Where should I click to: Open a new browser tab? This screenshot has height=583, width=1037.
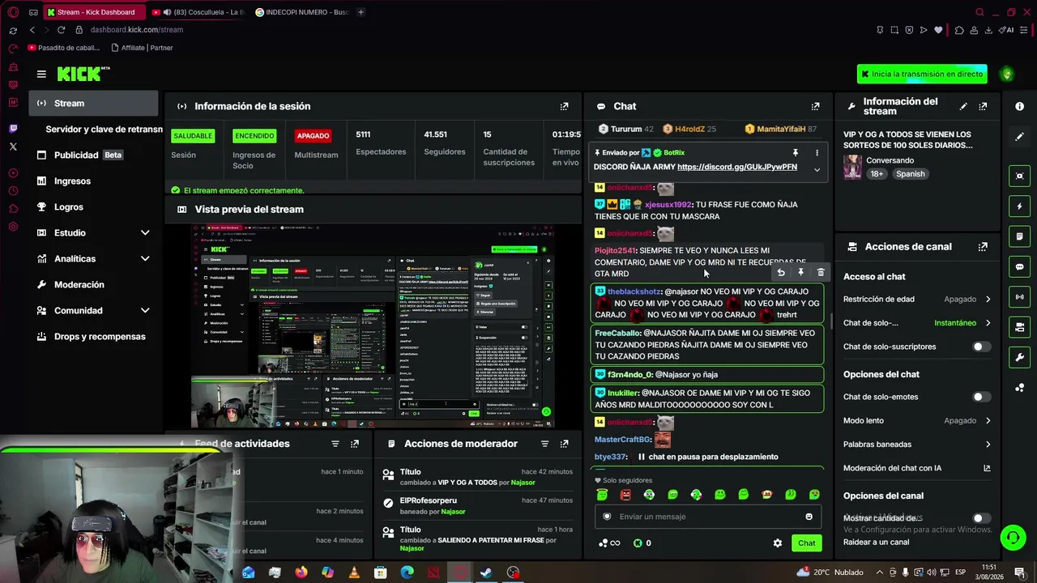pyautogui.click(x=361, y=12)
